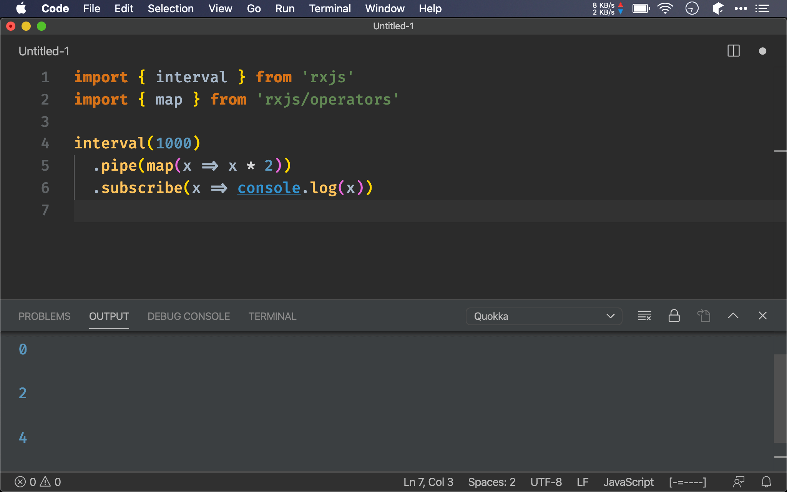Image resolution: width=787 pixels, height=492 pixels.
Task: Clear the output panel contents
Action: (644, 316)
